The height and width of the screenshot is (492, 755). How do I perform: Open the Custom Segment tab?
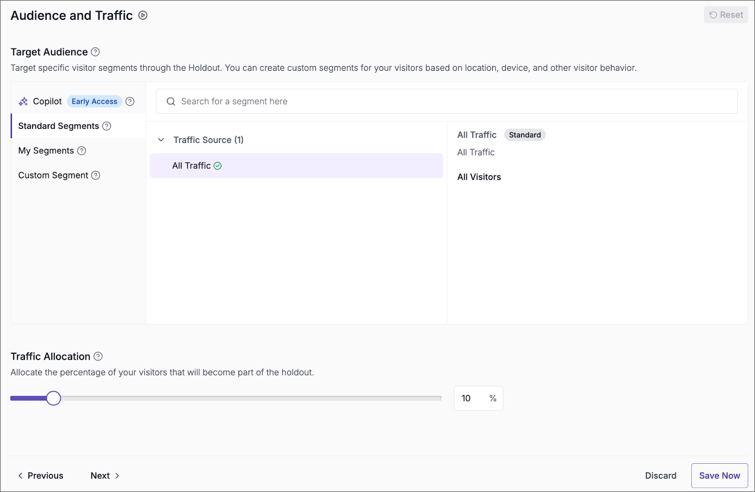click(53, 175)
